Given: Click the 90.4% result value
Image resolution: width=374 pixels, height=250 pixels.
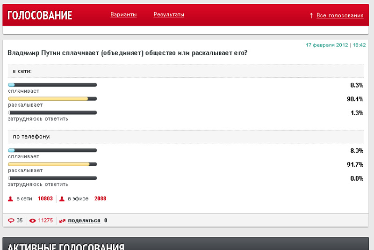Looking at the screenshot, I should click(x=355, y=99).
